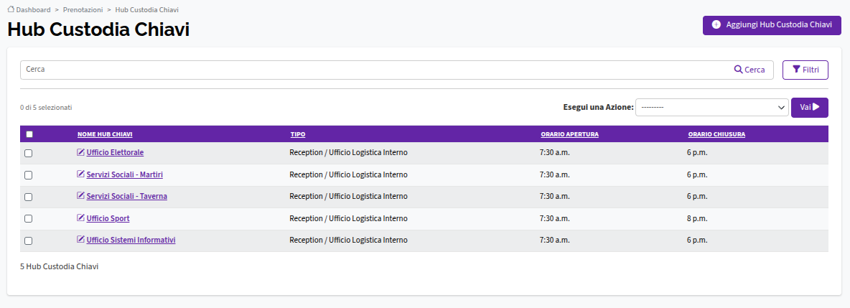Click 7:30 a.m. in Ufficio Sistemi Informativi row

tap(554, 240)
